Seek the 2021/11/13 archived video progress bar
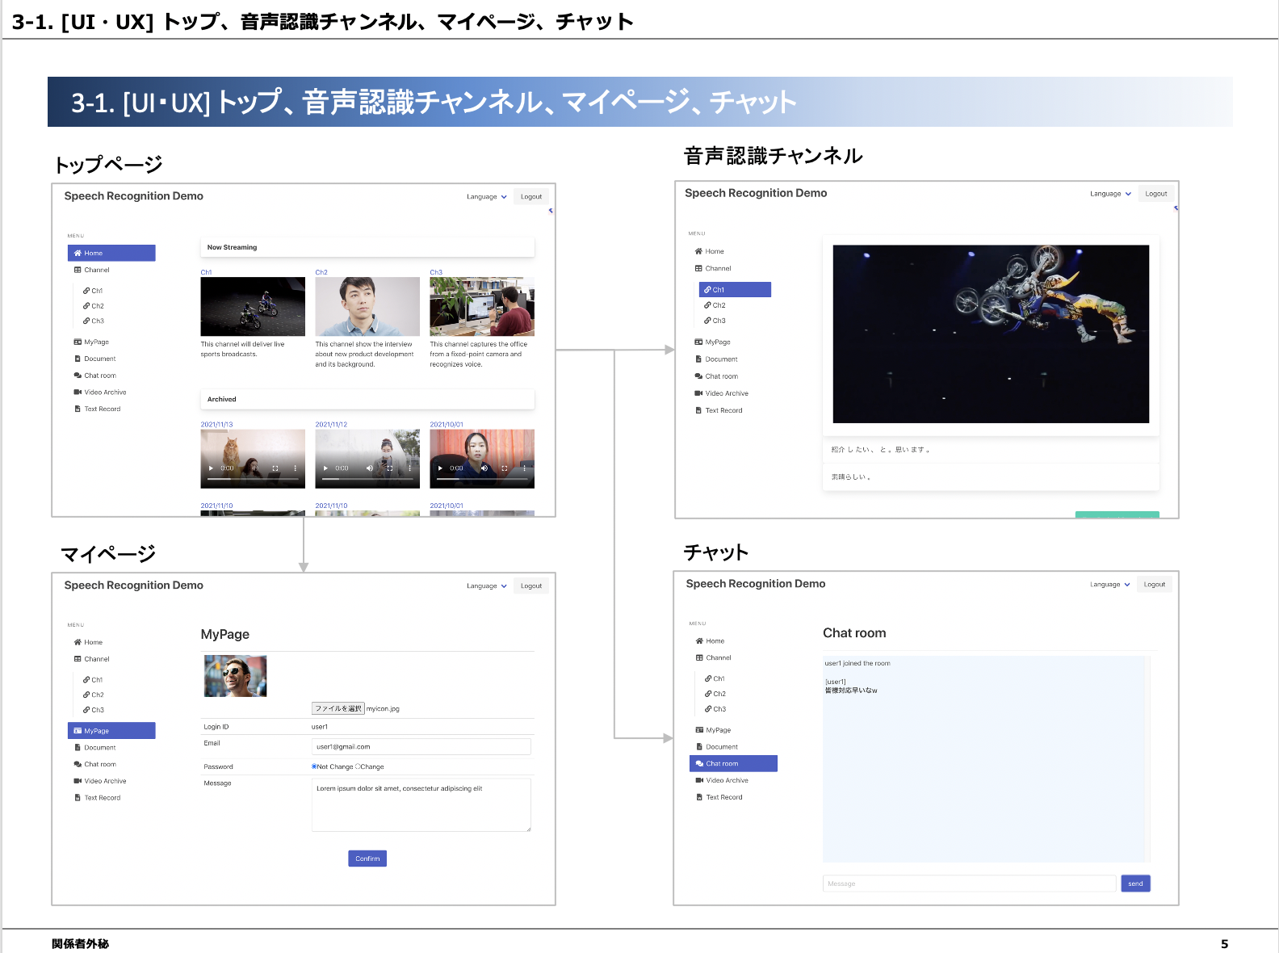The image size is (1279, 953). coord(253,479)
